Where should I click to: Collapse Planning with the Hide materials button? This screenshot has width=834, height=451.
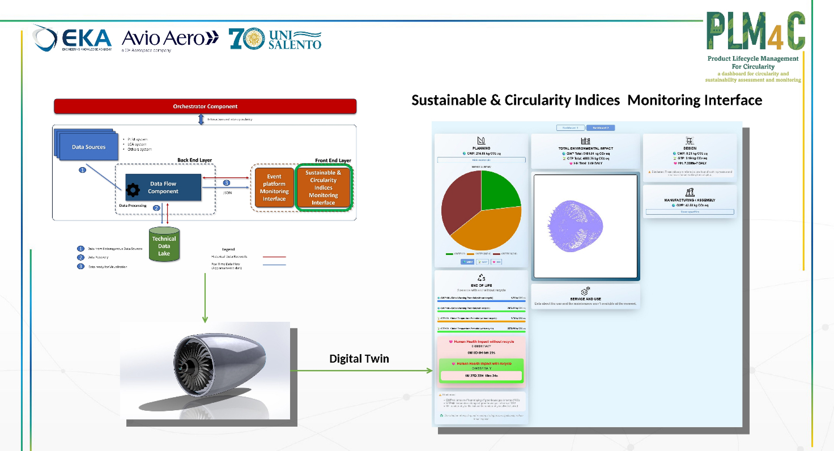pyautogui.click(x=480, y=160)
